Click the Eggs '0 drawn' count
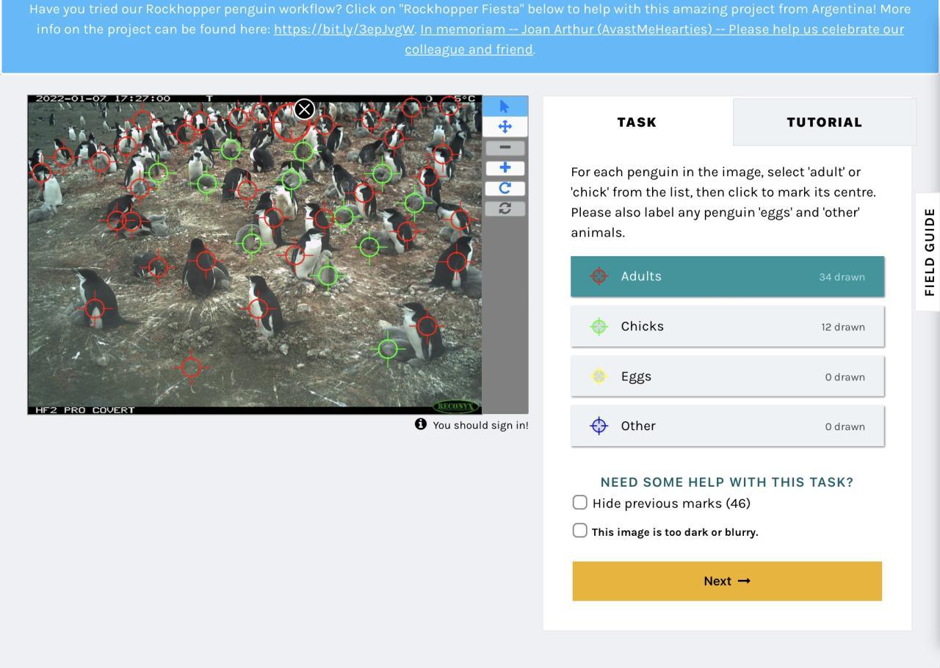This screenshot has width=940, height=668. point(845,377)
